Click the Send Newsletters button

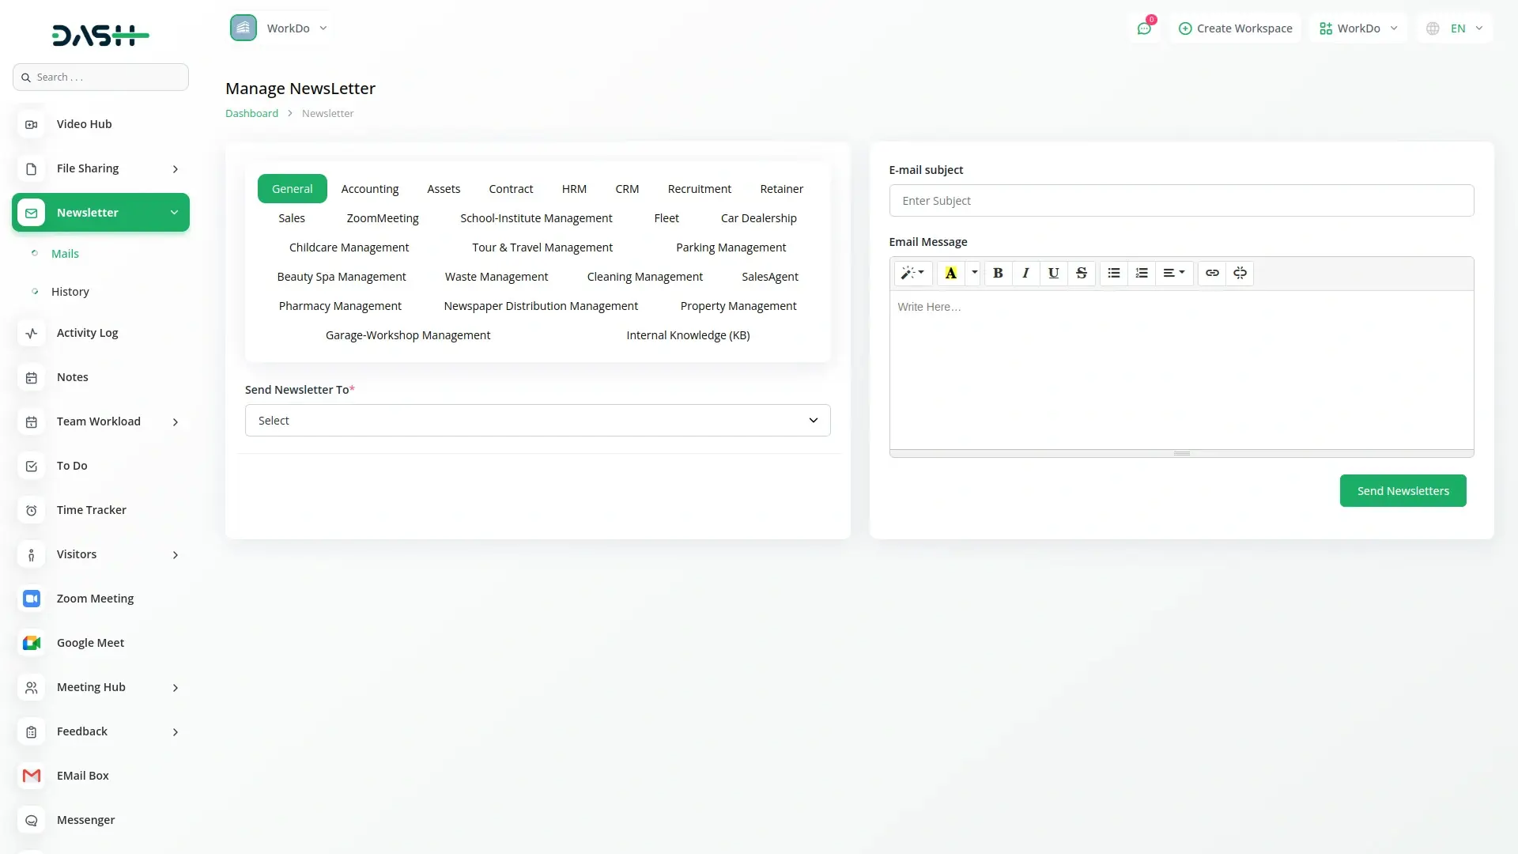point(1403,491)
